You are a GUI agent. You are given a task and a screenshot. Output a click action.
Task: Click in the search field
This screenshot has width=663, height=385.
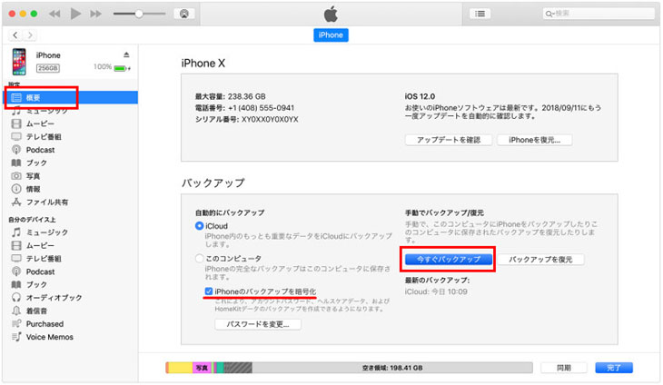599,14
